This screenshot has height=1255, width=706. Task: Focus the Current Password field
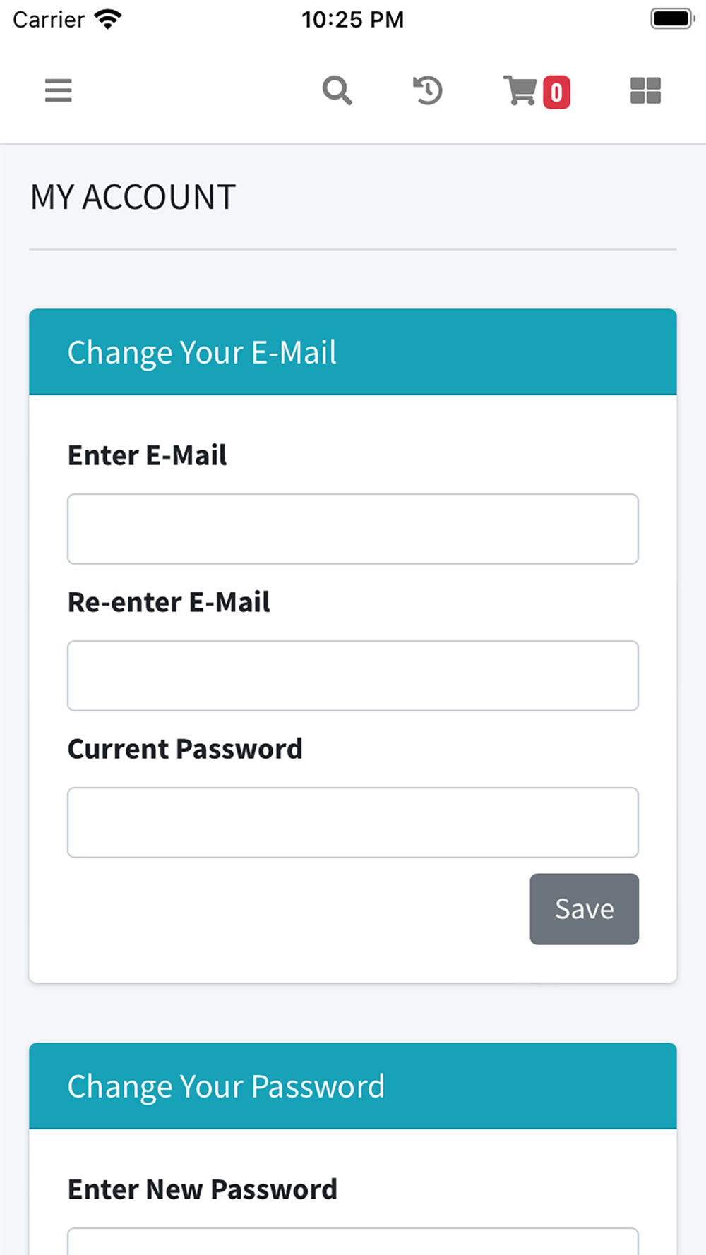coord(353,822)
